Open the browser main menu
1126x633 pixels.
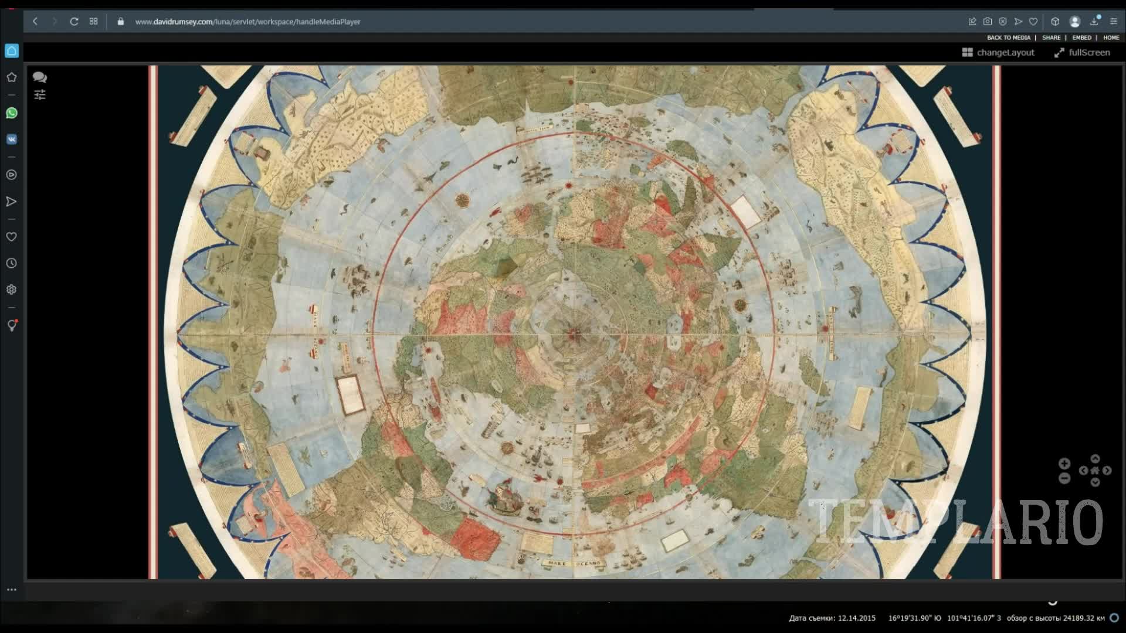pyautogui.click(x=1114, y=22)
